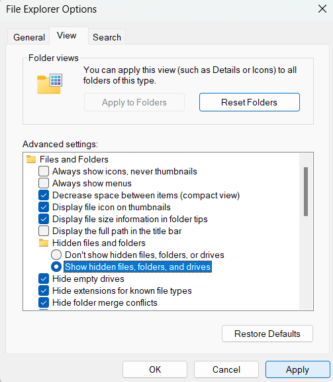Click the Reset Folders button
This screenshot has width=333, height=382.
pyautogui.click(x=250, y=102)
